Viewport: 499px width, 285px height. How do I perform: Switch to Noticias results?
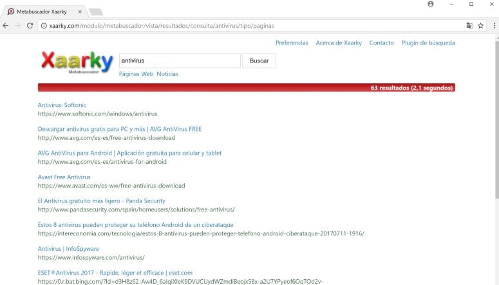(x=167, y=74)
